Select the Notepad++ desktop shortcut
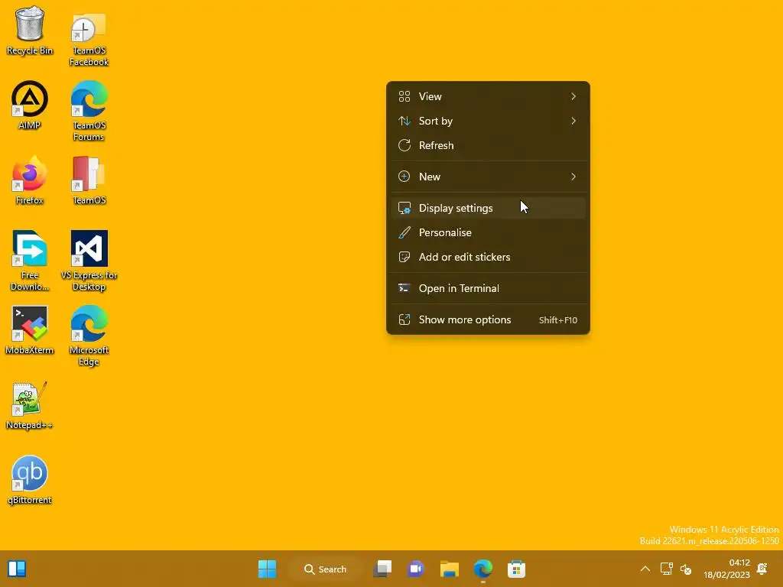The width and height of the screenshot is (783, 587). [x=30, y=405]
